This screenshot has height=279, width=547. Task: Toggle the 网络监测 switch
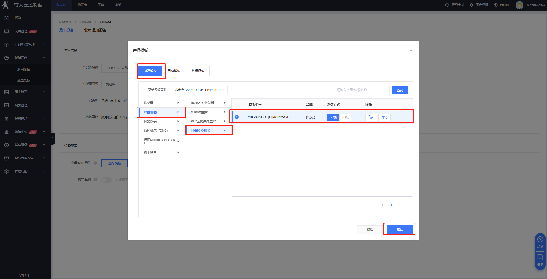106,180
